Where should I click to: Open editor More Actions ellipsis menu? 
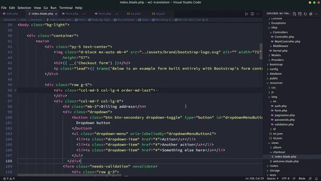pos(258,14)
